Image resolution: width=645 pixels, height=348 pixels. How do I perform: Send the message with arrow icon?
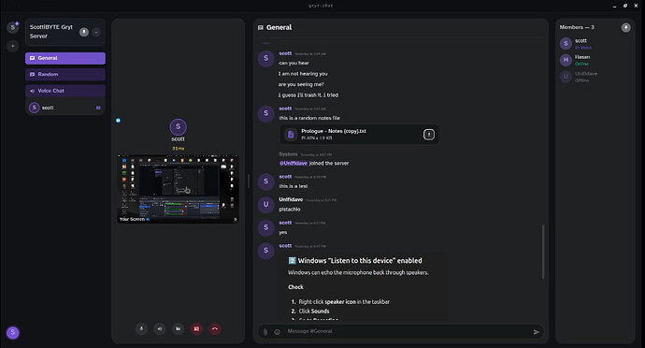(x=537, y=332)
